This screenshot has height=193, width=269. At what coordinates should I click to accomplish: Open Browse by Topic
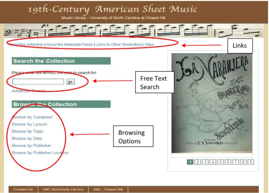[x=28, y=131]
